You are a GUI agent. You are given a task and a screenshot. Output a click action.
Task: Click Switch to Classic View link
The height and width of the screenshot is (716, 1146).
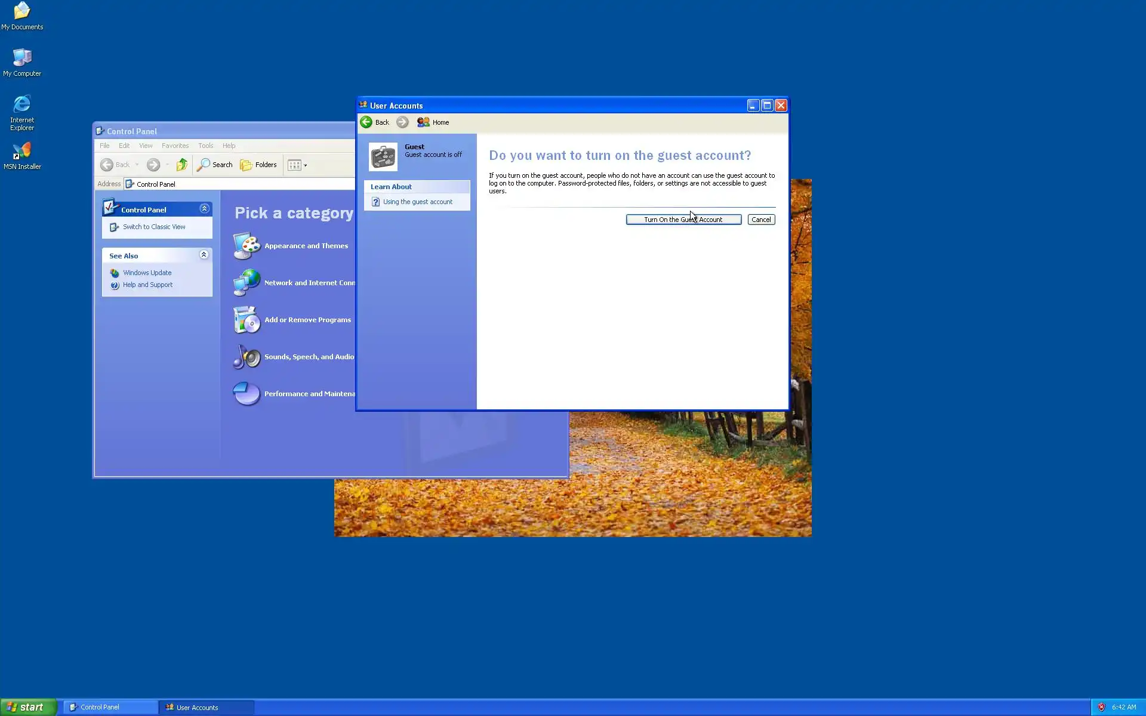(x=154, y=227)
